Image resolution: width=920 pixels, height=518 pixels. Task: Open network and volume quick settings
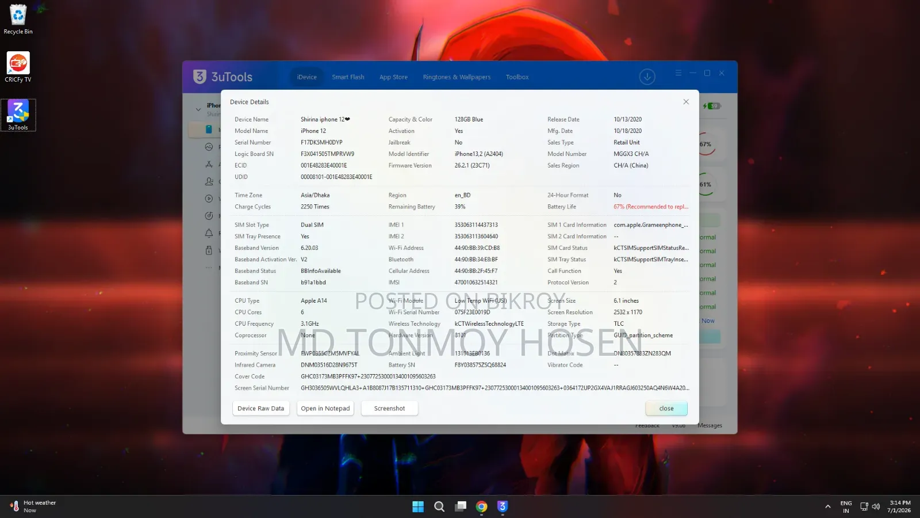pos(870,506)
